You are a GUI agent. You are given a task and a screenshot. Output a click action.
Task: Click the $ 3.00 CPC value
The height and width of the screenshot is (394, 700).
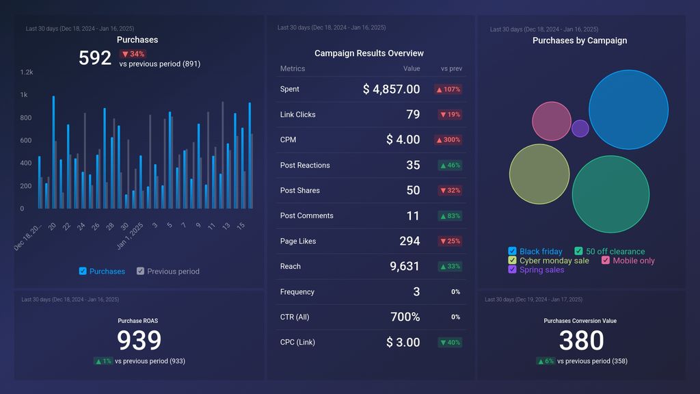403,342
